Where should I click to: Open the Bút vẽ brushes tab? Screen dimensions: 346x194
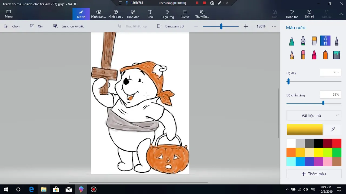(81, 14)
